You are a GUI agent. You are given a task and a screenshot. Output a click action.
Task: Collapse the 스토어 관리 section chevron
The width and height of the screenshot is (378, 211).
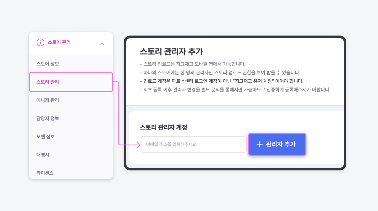pyautogui.click(x=102, y=44)
